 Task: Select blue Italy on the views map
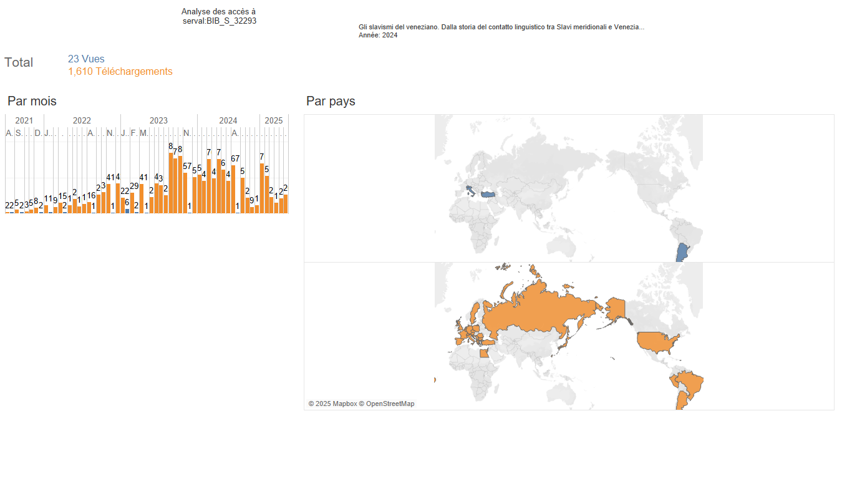coord(470,190)
